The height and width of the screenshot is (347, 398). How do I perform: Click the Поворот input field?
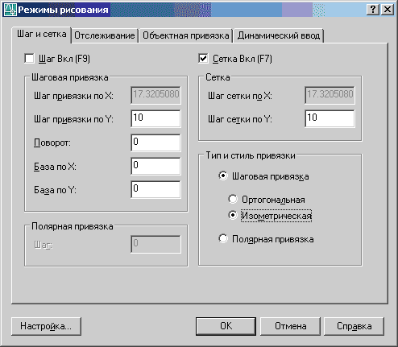pos(155,143)
